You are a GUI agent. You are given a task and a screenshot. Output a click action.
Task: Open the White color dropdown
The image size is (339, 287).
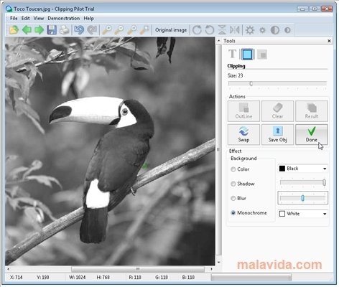[x=303, y=214]
